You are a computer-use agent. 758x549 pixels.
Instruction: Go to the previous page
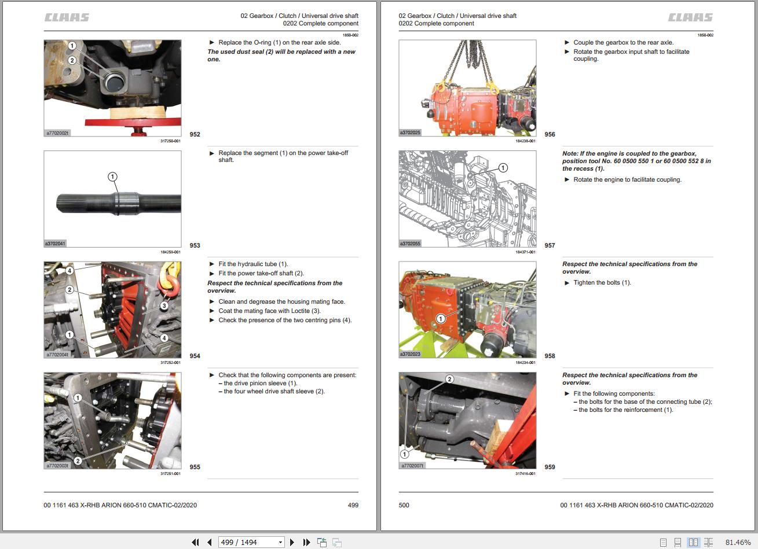(210, 542)
